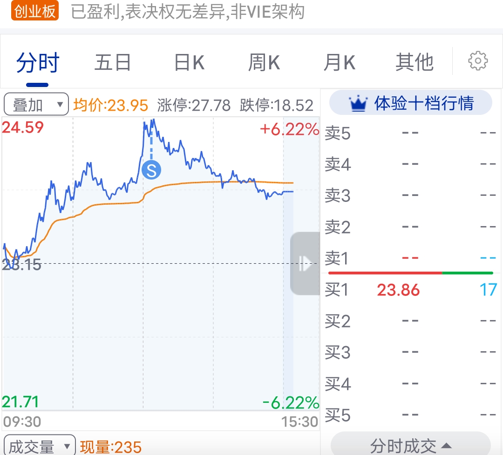The width and height of the screenshot is (503, 455).
Task: Click the crown icon for ten-level quotes
Action: (x=358, y=103)
